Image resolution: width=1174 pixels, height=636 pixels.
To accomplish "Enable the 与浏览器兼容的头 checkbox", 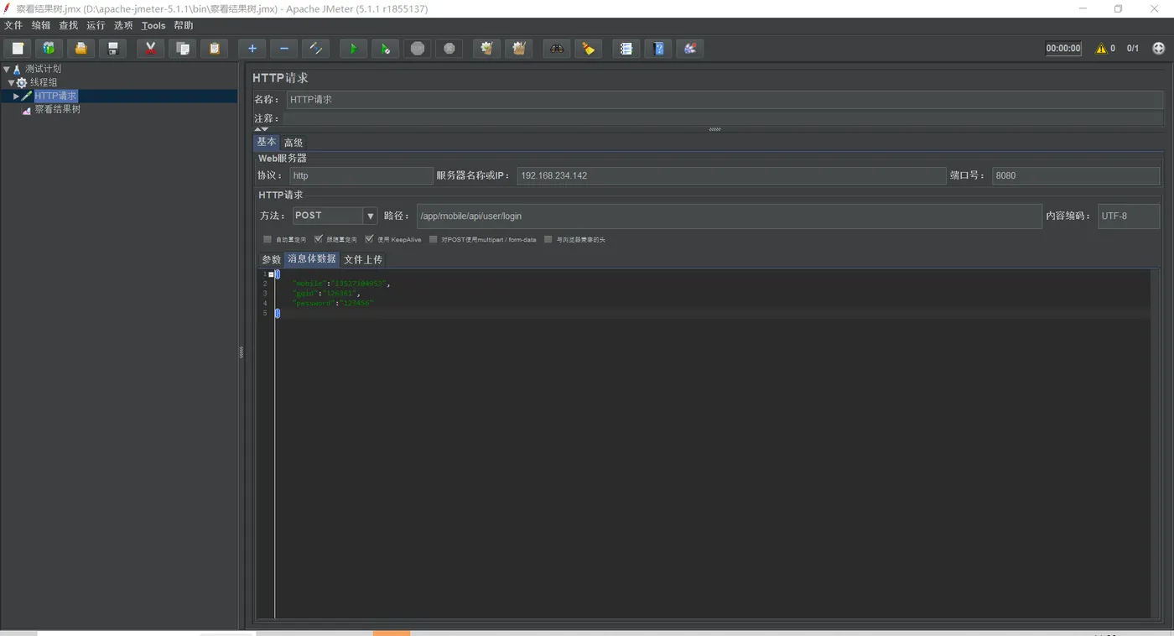I will coord(548,239).
